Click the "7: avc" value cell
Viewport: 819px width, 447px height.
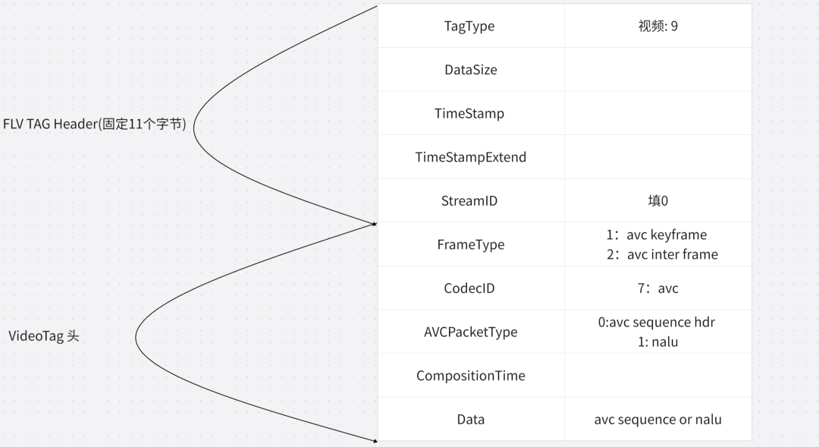click(x=657, y=288)
